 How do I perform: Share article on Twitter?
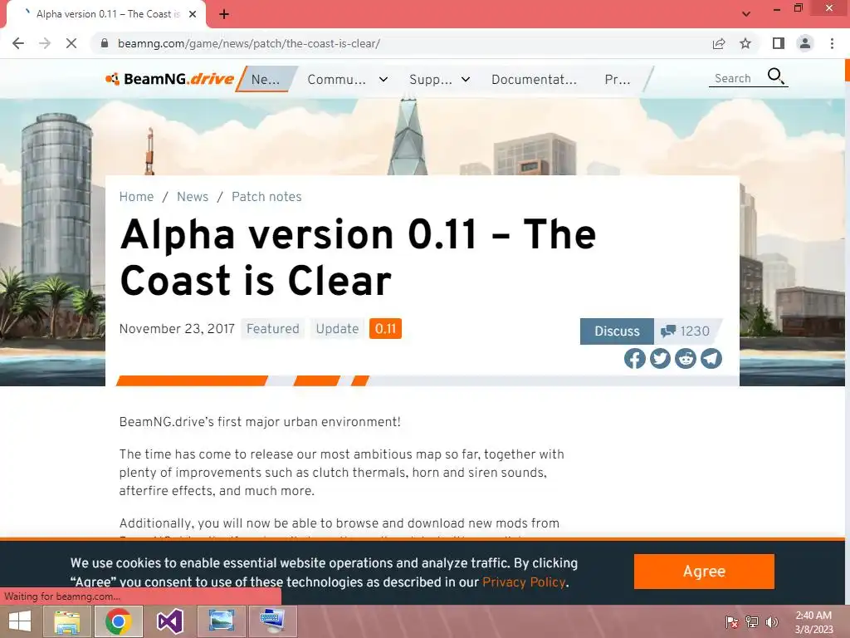[x=660, y=359]
